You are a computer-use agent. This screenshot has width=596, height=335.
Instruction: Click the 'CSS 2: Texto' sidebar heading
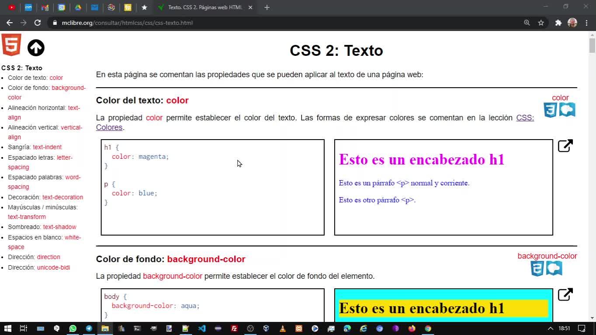click(x=22, y=68)
